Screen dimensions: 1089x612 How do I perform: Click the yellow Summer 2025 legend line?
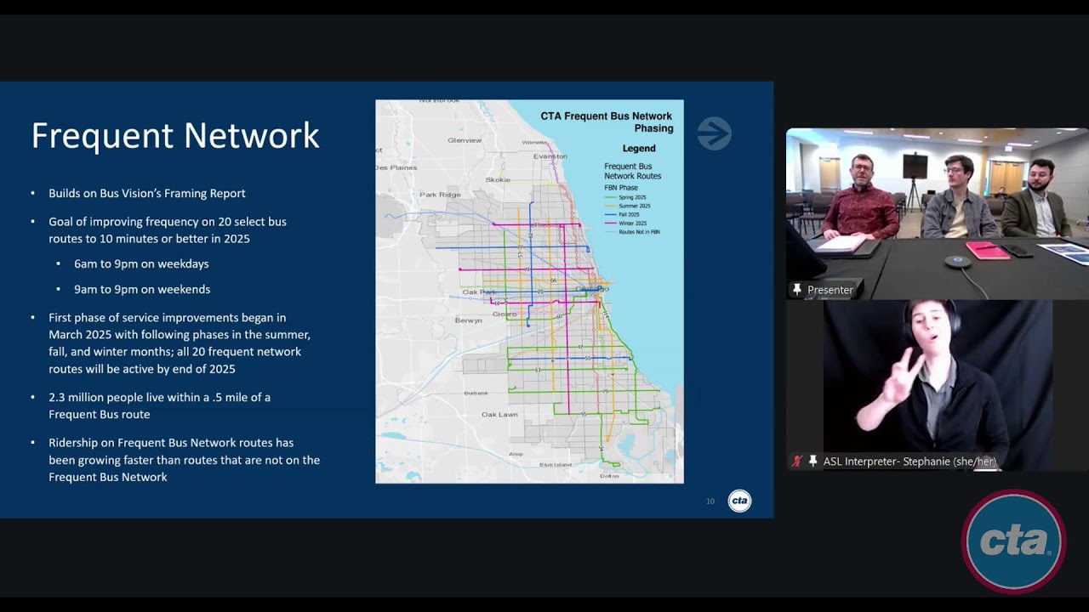click(x=610, y=206)
